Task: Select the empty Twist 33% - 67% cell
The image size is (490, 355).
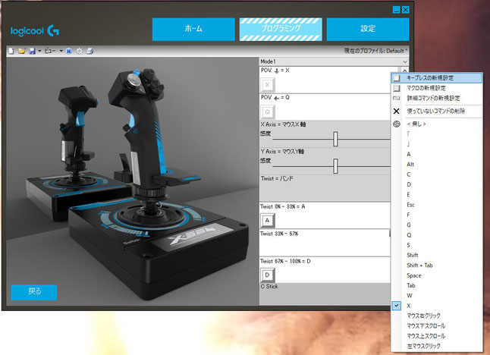Action: 325,243
